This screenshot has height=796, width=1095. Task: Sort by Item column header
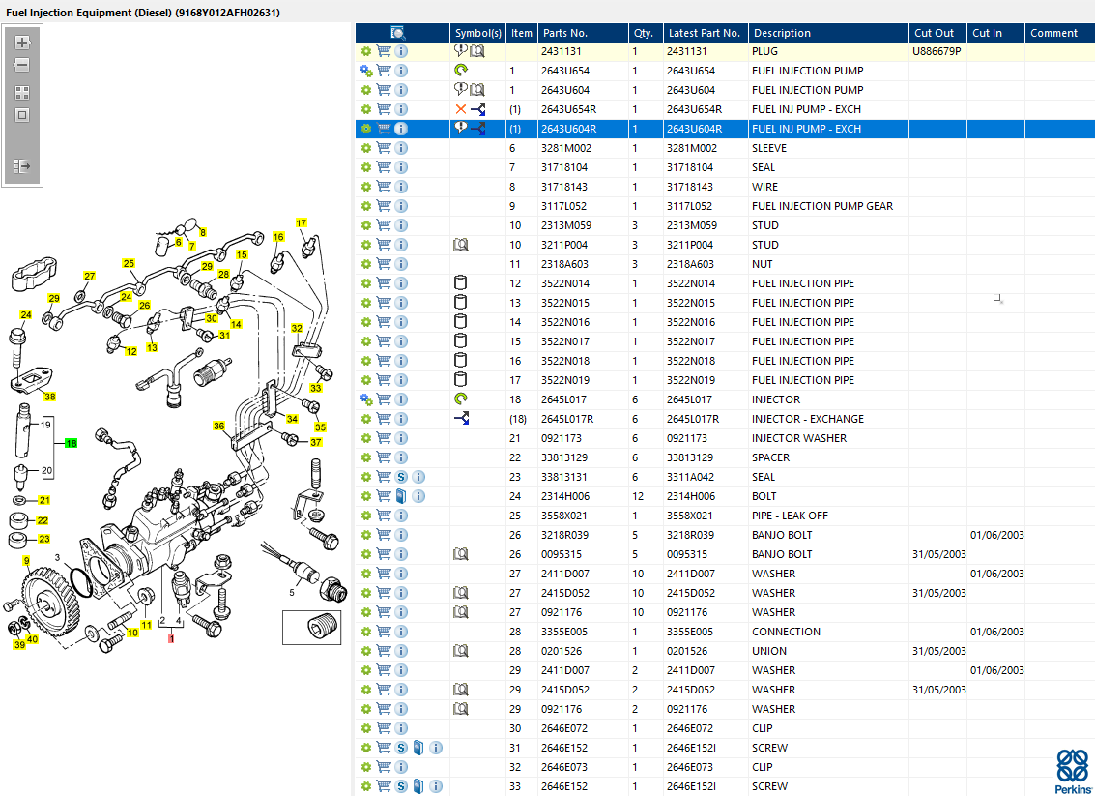click(x=522, y=33)
